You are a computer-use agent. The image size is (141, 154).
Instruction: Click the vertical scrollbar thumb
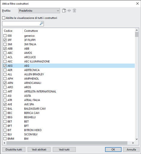point(137,35)
